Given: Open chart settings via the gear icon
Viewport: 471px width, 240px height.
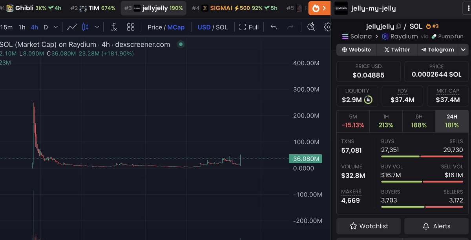Looking at the screenshot, I should [327, 27].
